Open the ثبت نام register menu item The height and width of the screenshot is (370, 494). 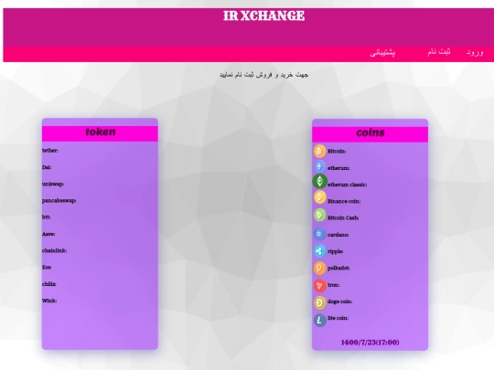point(439,51)
